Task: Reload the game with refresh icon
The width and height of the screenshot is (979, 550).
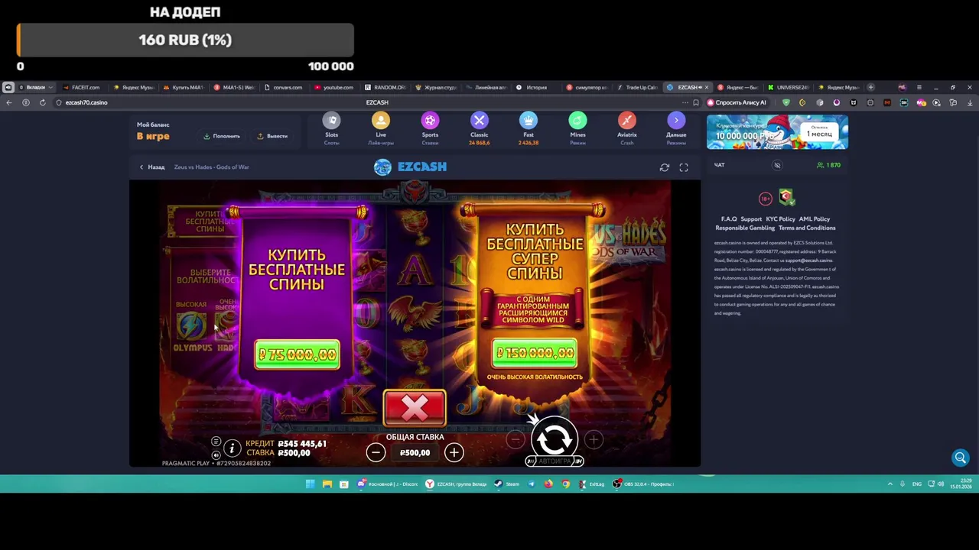Action: point(665,167)
